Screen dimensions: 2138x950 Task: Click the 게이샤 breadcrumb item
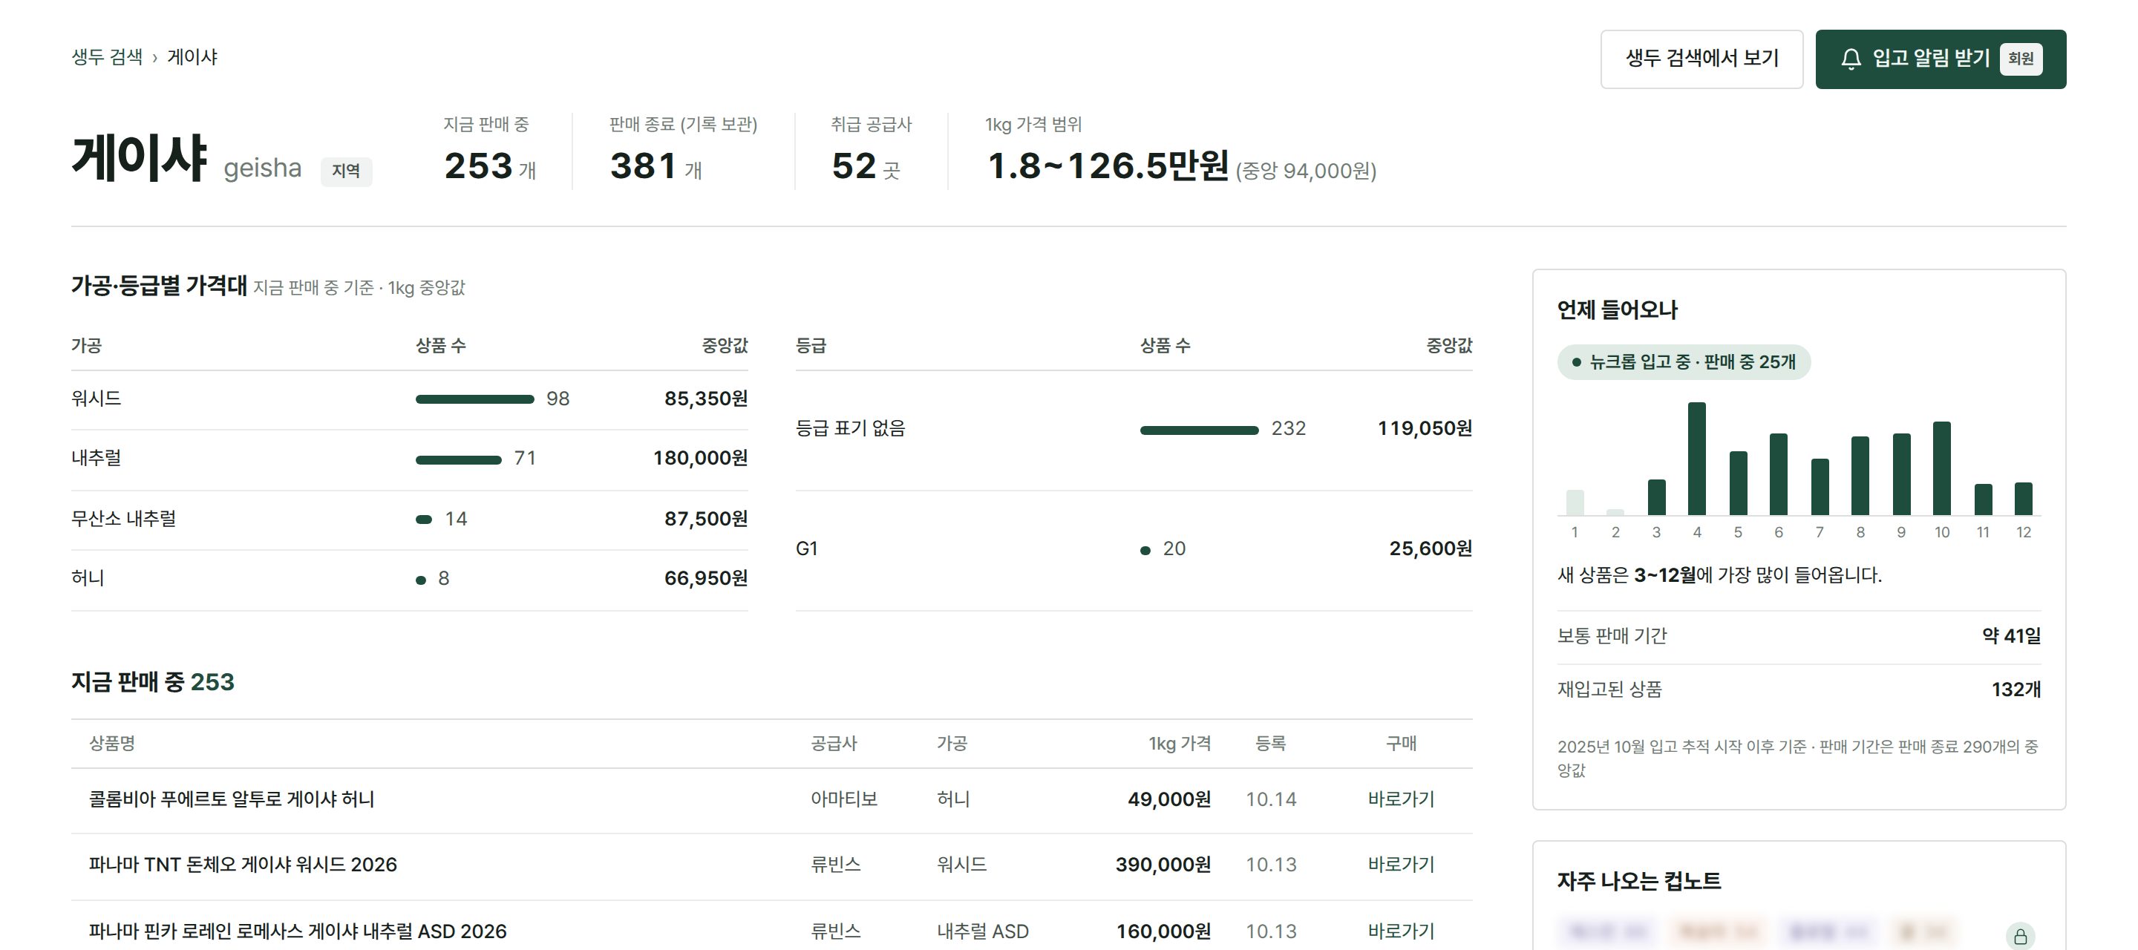192,56
